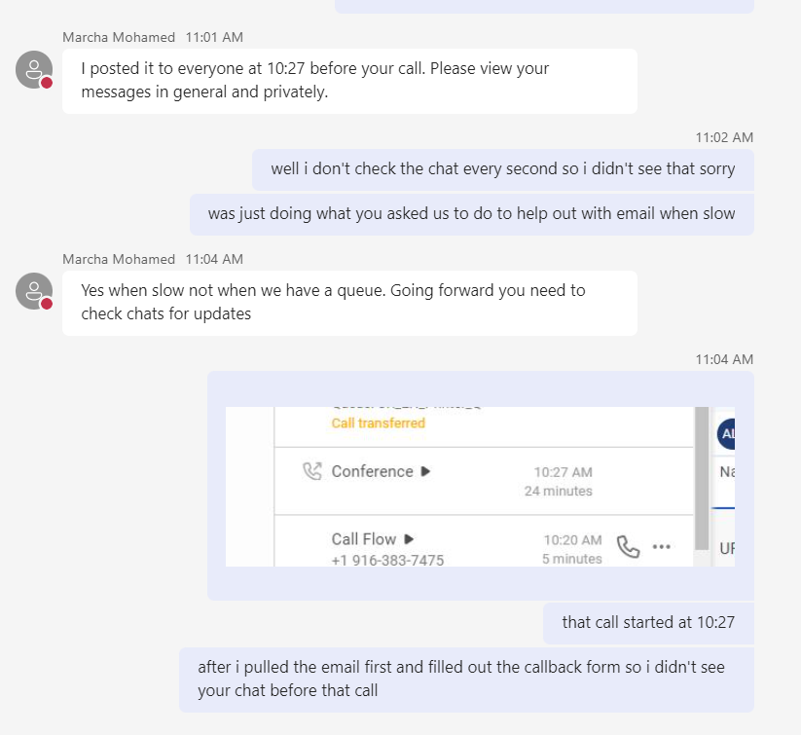Click Marcha Mohamed's avatar on 11:04 message

pos(34,291)
